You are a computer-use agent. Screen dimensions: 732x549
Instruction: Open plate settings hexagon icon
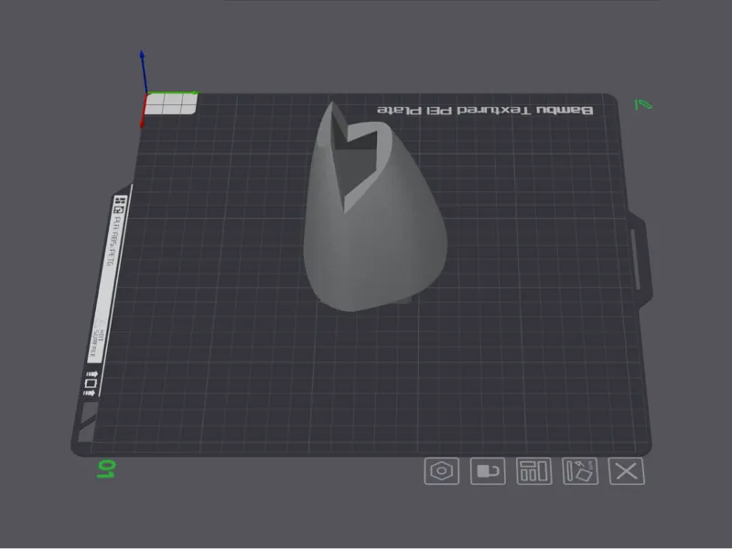[441, 471]
